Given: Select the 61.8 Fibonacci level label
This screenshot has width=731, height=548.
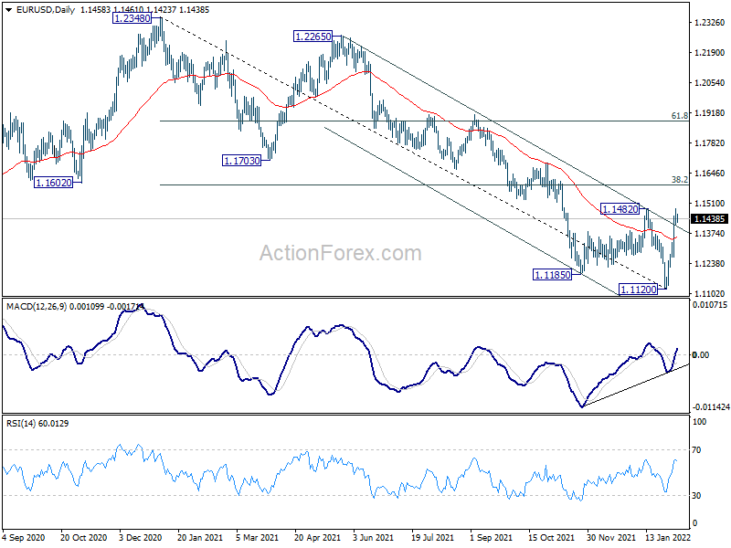Looking at the screenshot, I should [x=679, y=116].
